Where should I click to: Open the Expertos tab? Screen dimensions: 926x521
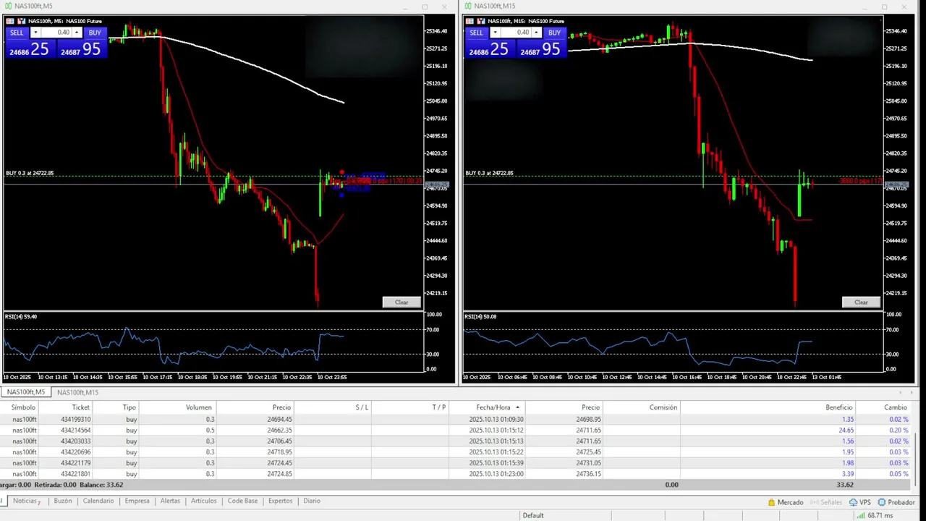click(x=280, y=501)
